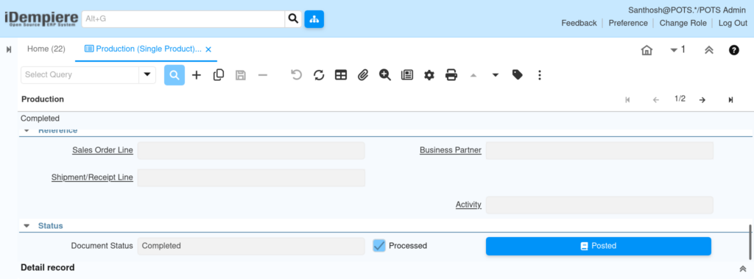Refresh the record with requery icon
Image resolution: width=754 pixels, height=279 pixels.
coord(319,75)
